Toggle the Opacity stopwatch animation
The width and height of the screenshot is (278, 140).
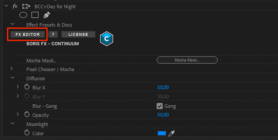pyautogui.click(x=27, y=115)
